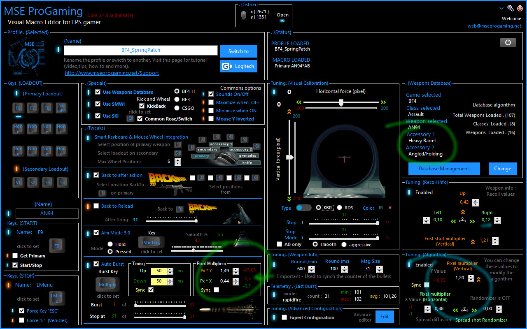Click the orange double-chevron next to First shot multiplier
The width and height of the screenshot is (527, 329).
tap(473, 241)
